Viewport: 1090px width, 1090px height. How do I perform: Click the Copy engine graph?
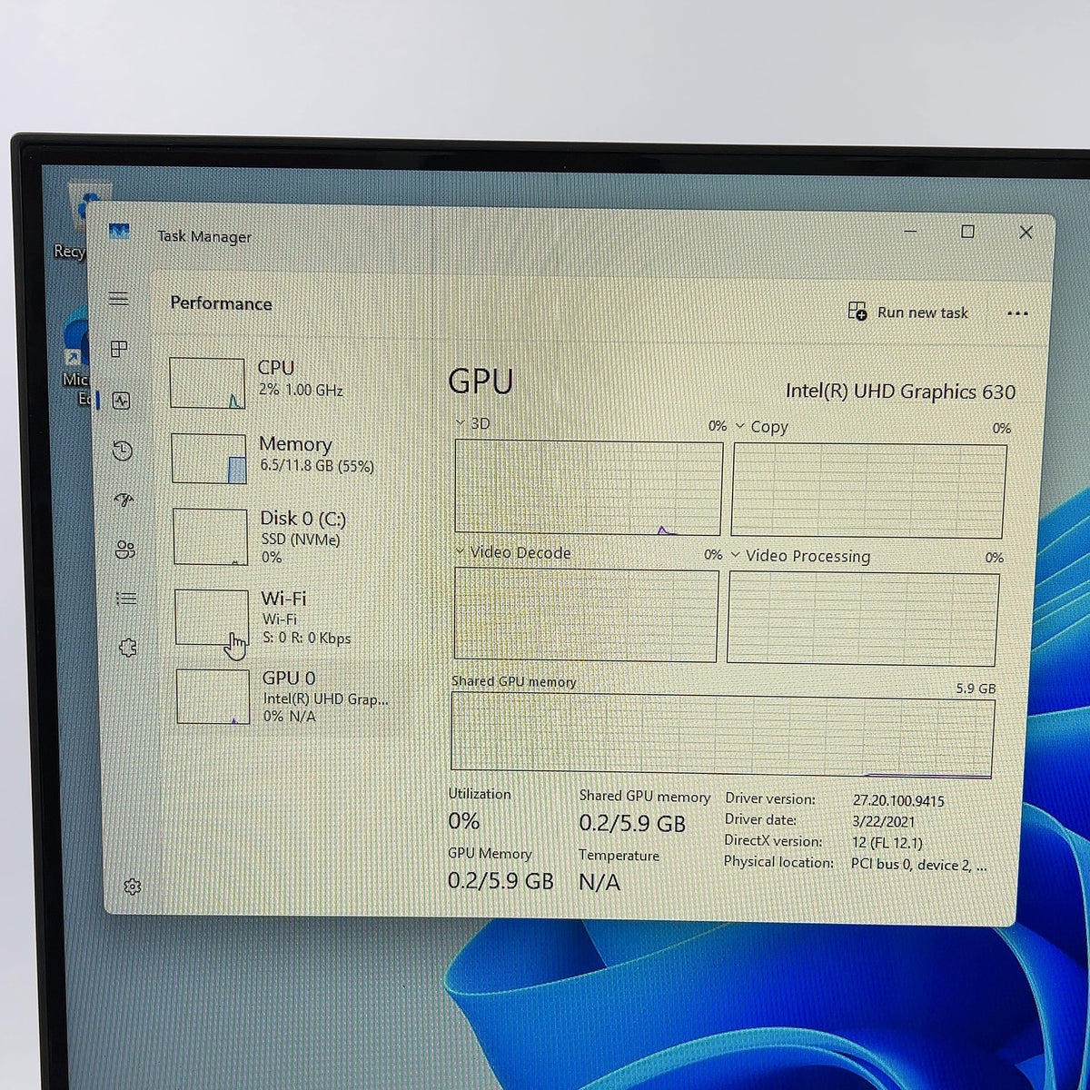tap(868, 490)
